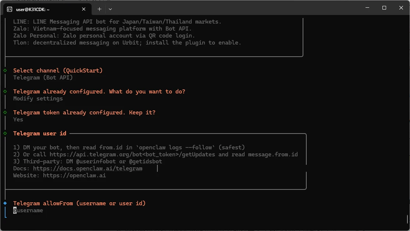Minimize the terminal window
The width and height of the screenshot is (410, 231).
click(367, 8)
